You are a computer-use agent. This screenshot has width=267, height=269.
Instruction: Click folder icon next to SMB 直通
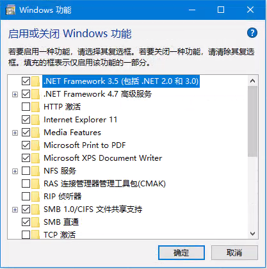coord(35,222)
